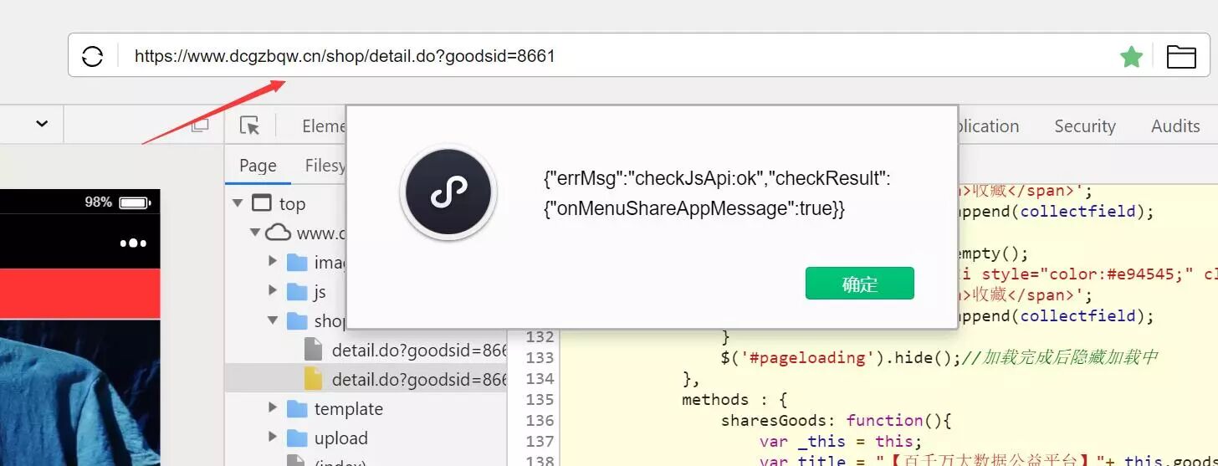Image resolution: width=1218 pixels, height=466 pixels.
Task: Expand the js folder
Action: 273,291
